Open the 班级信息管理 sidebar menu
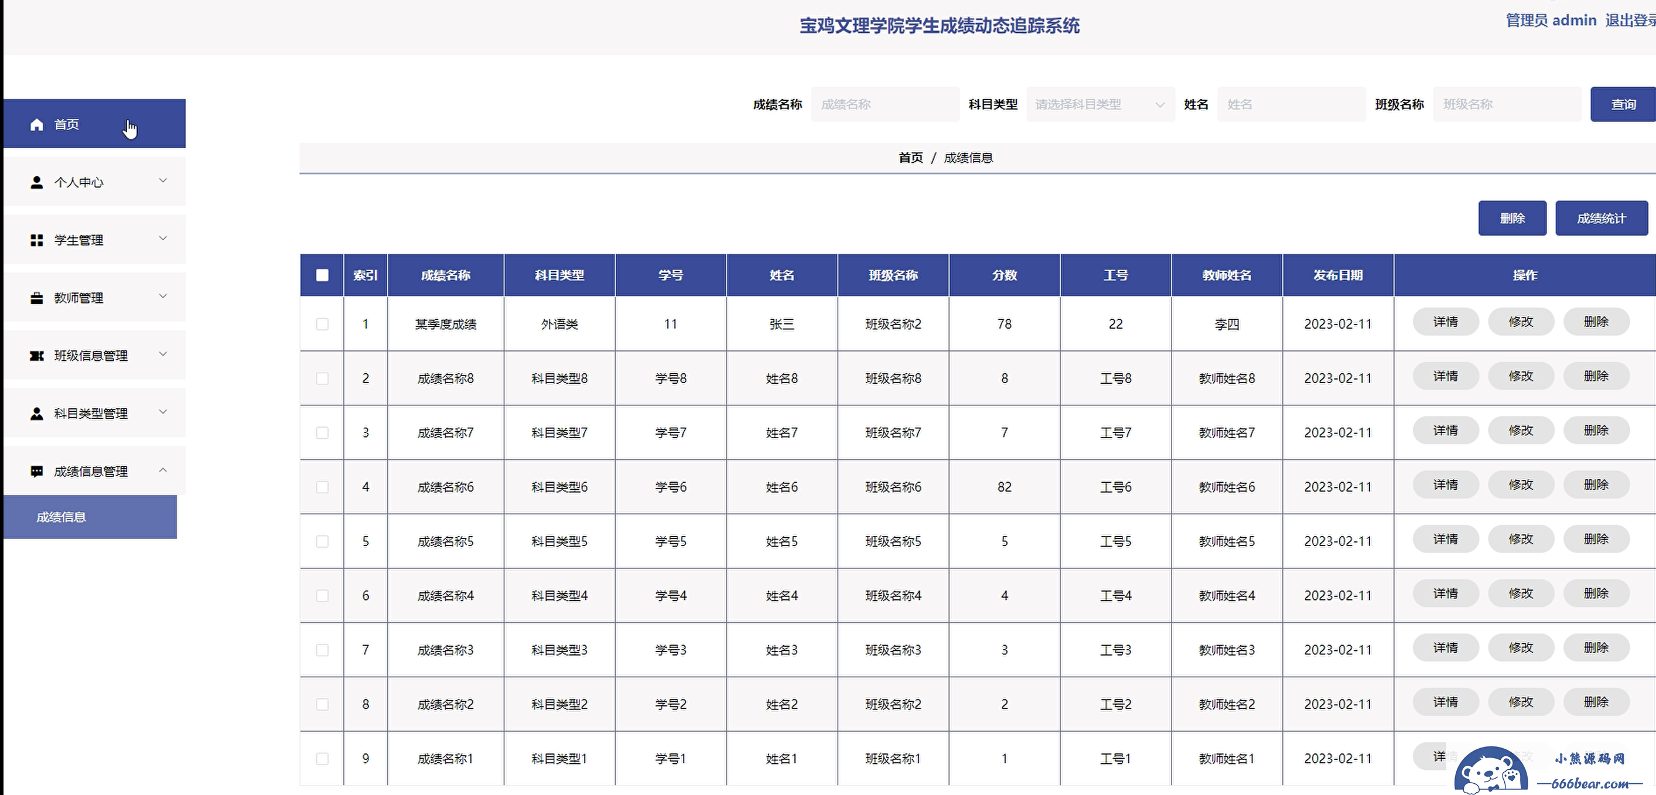The image size is (1656, 795). 94,355
